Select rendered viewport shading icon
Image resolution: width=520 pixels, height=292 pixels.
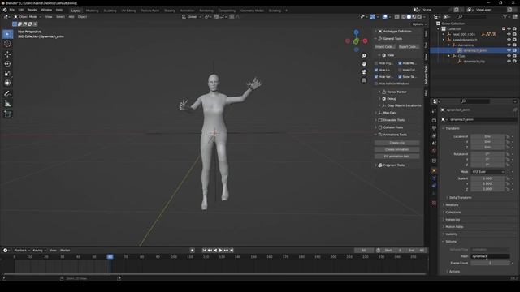pos(419,16)
